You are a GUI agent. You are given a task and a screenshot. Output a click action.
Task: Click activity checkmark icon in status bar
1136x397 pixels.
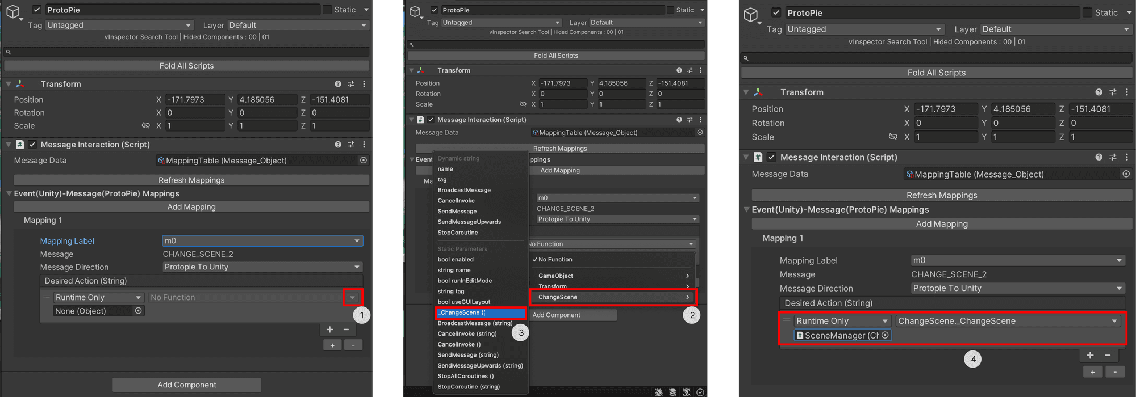[x=700, y=392]
